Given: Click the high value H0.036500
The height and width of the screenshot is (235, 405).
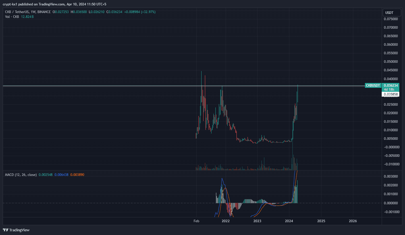Looking at the screenshot, I should point(79,12).
